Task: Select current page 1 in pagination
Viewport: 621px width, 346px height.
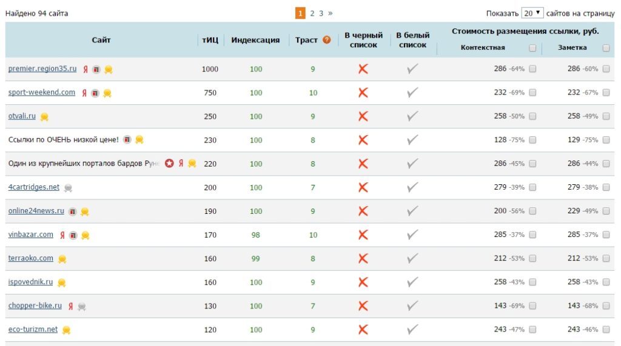Action: (300, 13)
